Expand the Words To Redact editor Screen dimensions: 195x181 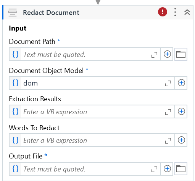click(168, 141)
